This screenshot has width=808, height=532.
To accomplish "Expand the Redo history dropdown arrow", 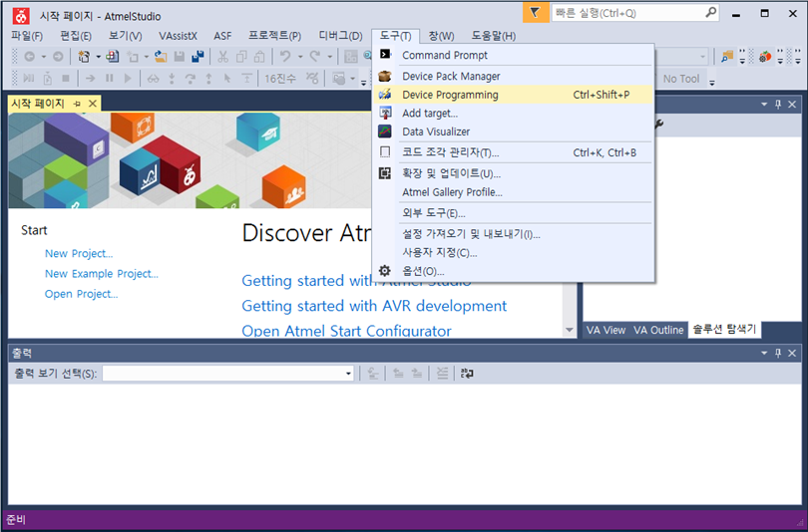I will [x=330, y=57].
